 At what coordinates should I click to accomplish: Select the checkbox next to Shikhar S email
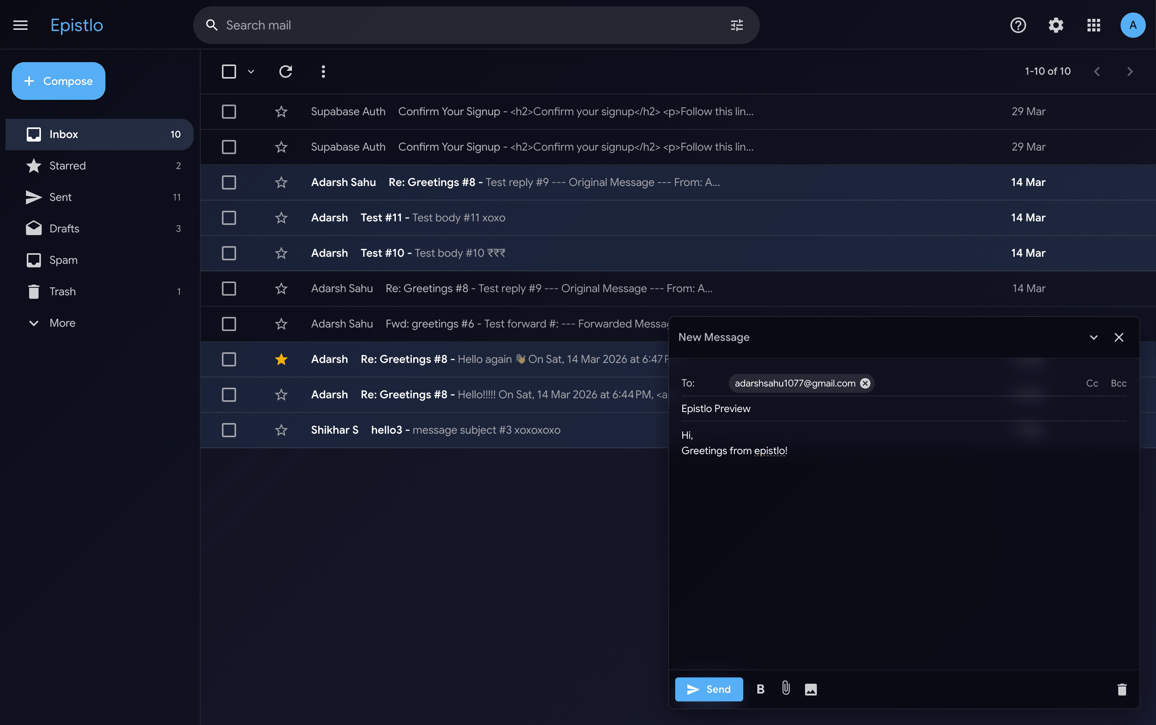(x=229, y=430)
